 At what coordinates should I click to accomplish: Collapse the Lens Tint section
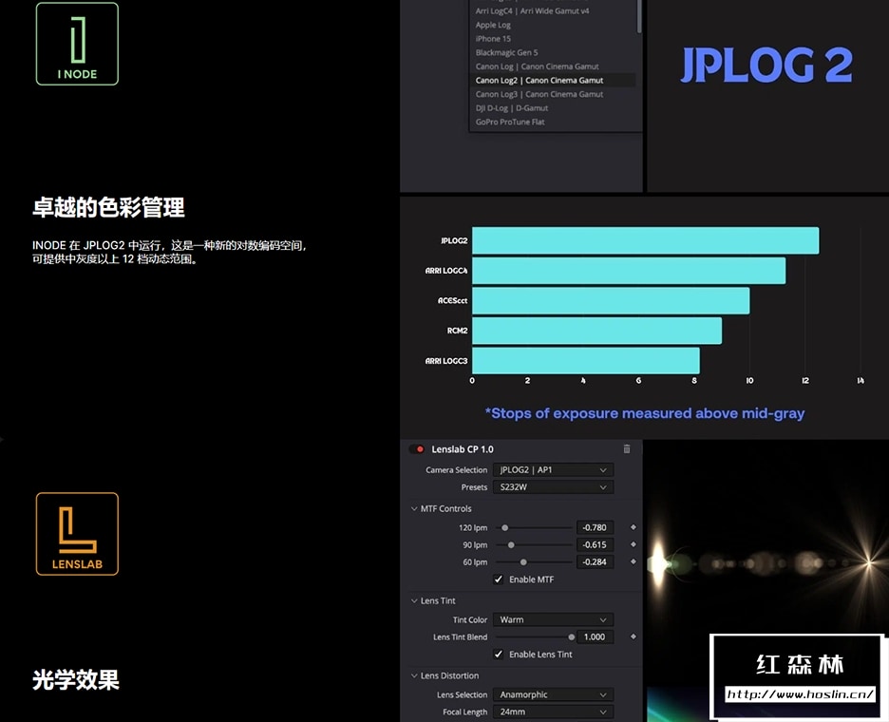(414, 600)
